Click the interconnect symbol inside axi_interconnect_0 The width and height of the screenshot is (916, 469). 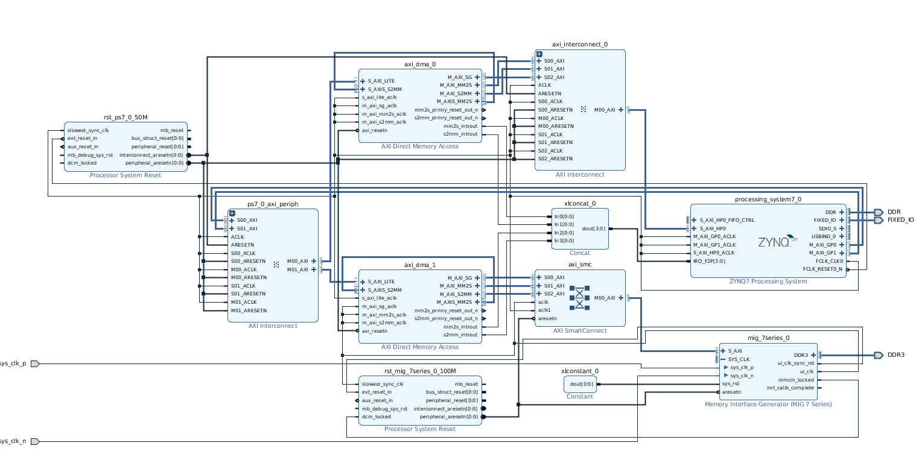(x=582, y=110)
